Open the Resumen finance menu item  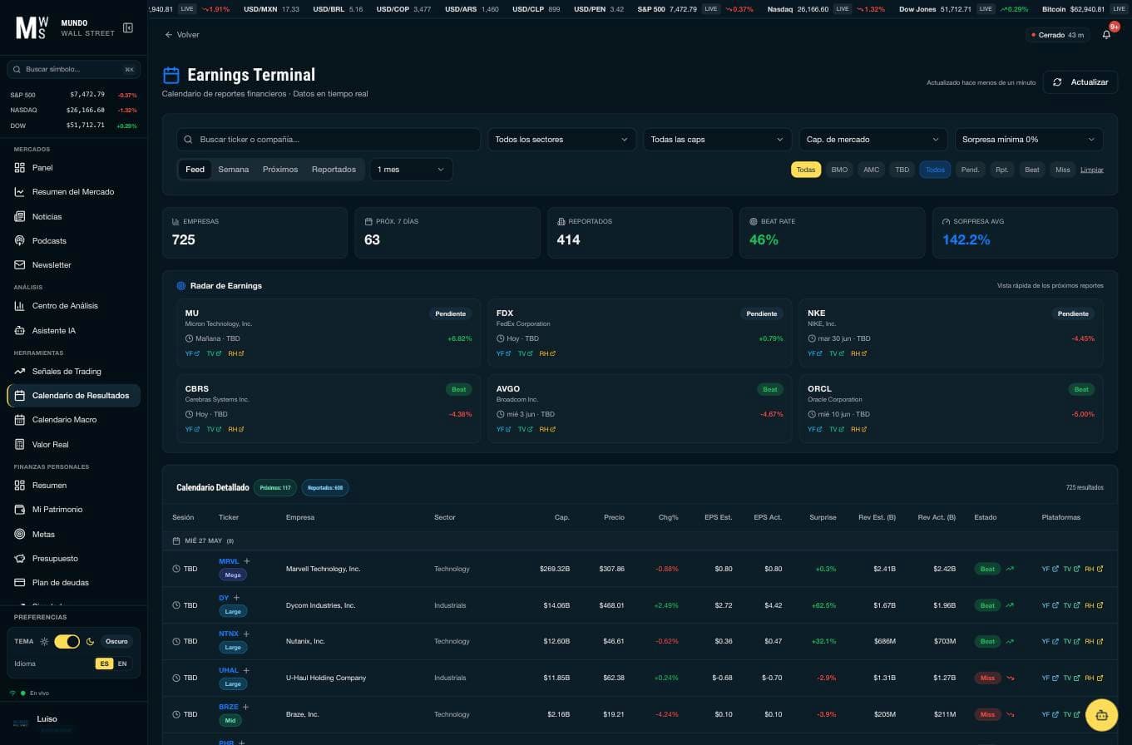click(x=73, y=486)
